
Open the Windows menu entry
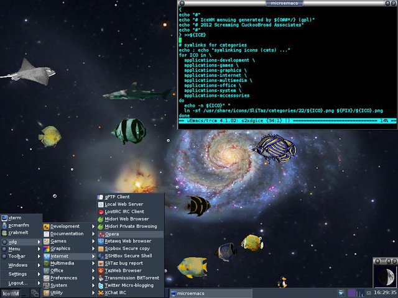click(21, 265)
